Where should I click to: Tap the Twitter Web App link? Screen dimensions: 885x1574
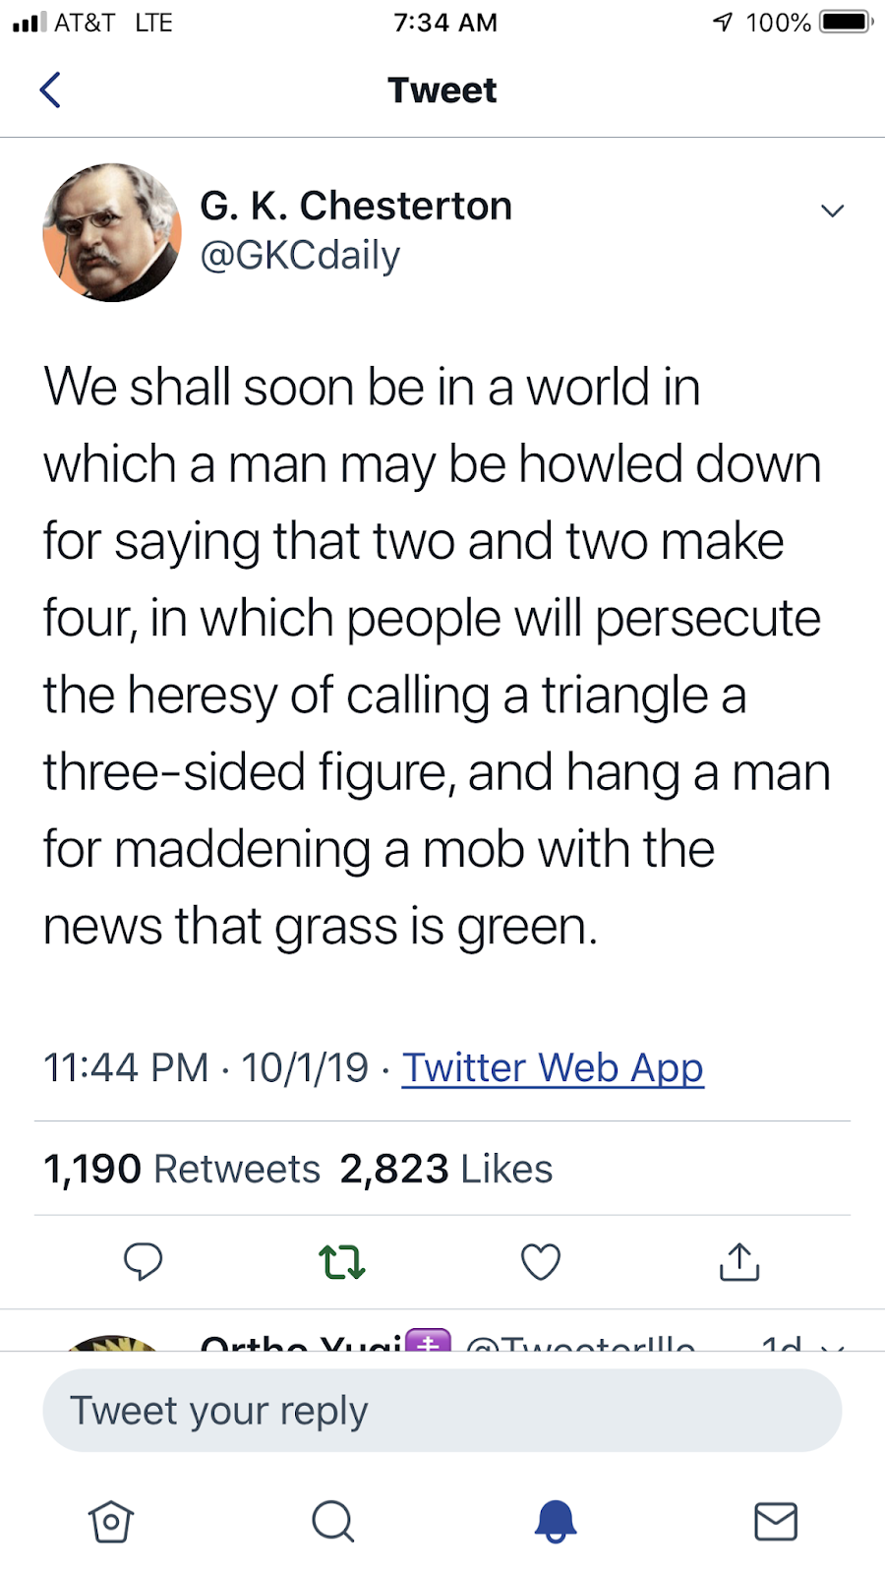point(553,1068)
